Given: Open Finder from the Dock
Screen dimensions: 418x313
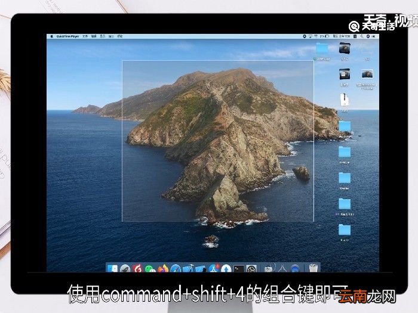Looking at the screenshot, I should (x=112, y=268).
